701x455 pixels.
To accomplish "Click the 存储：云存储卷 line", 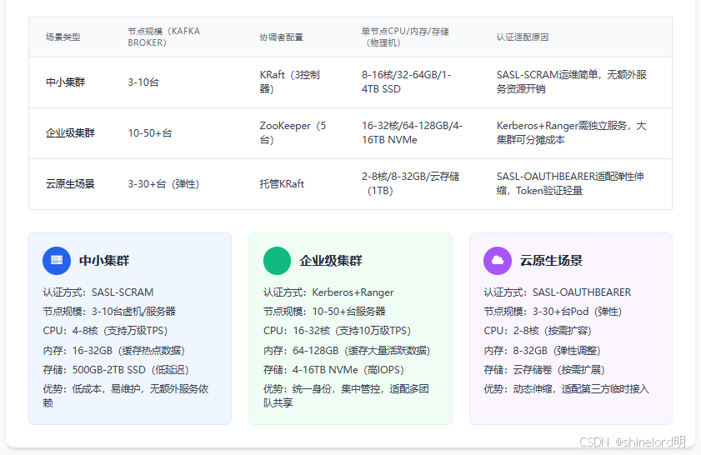I will (x=544, y=370).
